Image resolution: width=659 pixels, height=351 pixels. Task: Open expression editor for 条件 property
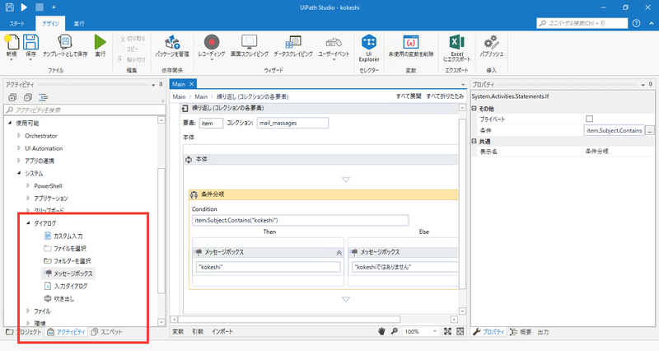(650, 131)
